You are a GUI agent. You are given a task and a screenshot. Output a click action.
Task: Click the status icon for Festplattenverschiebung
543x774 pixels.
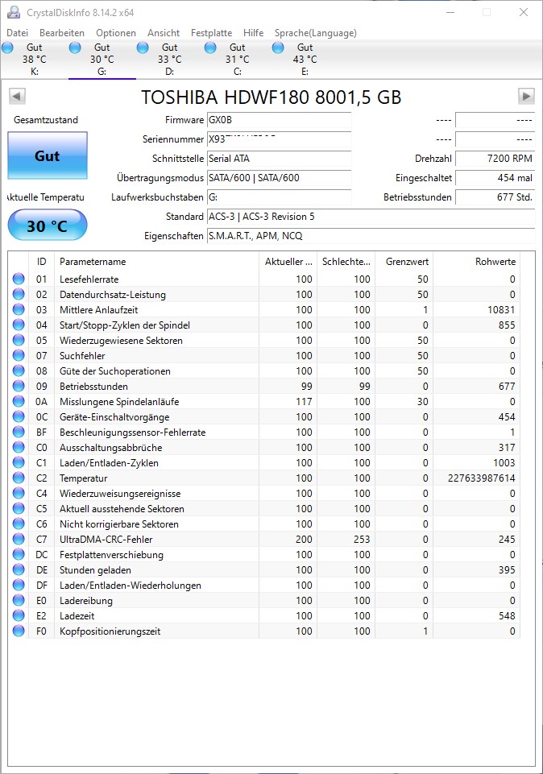coord(19,554)
